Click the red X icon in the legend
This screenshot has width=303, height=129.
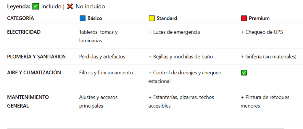[x=70, y=6]
